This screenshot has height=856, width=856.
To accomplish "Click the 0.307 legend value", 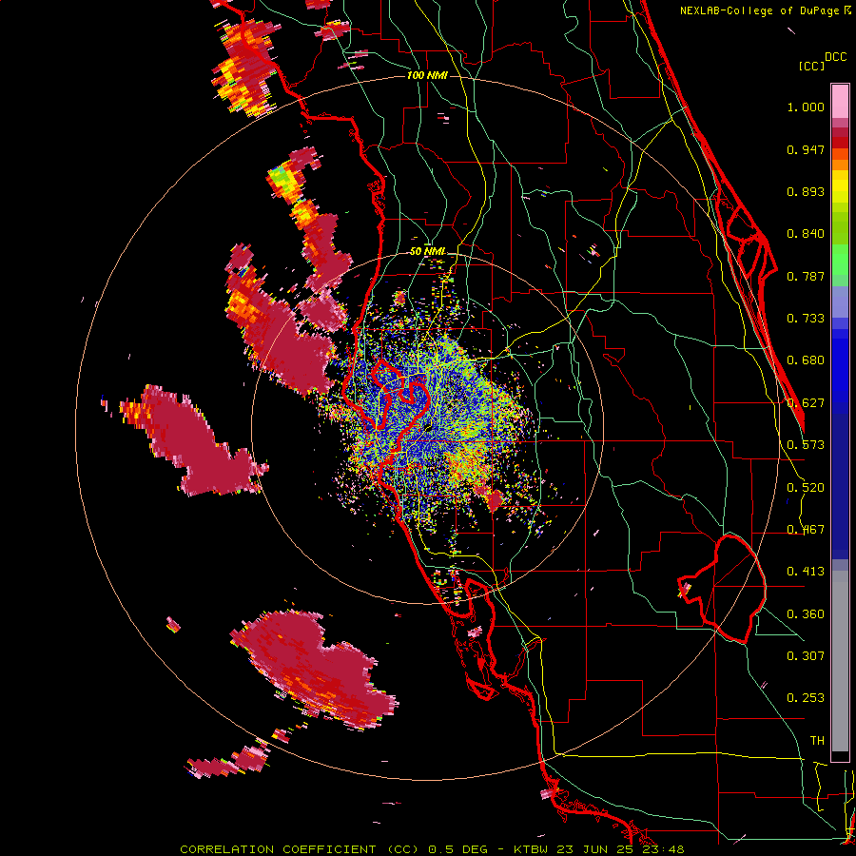I will tap(806, 656).
